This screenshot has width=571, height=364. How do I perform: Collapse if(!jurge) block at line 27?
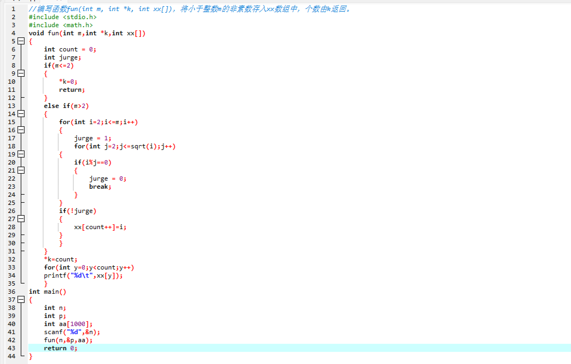pyautogui.click(x=21, y=219)
